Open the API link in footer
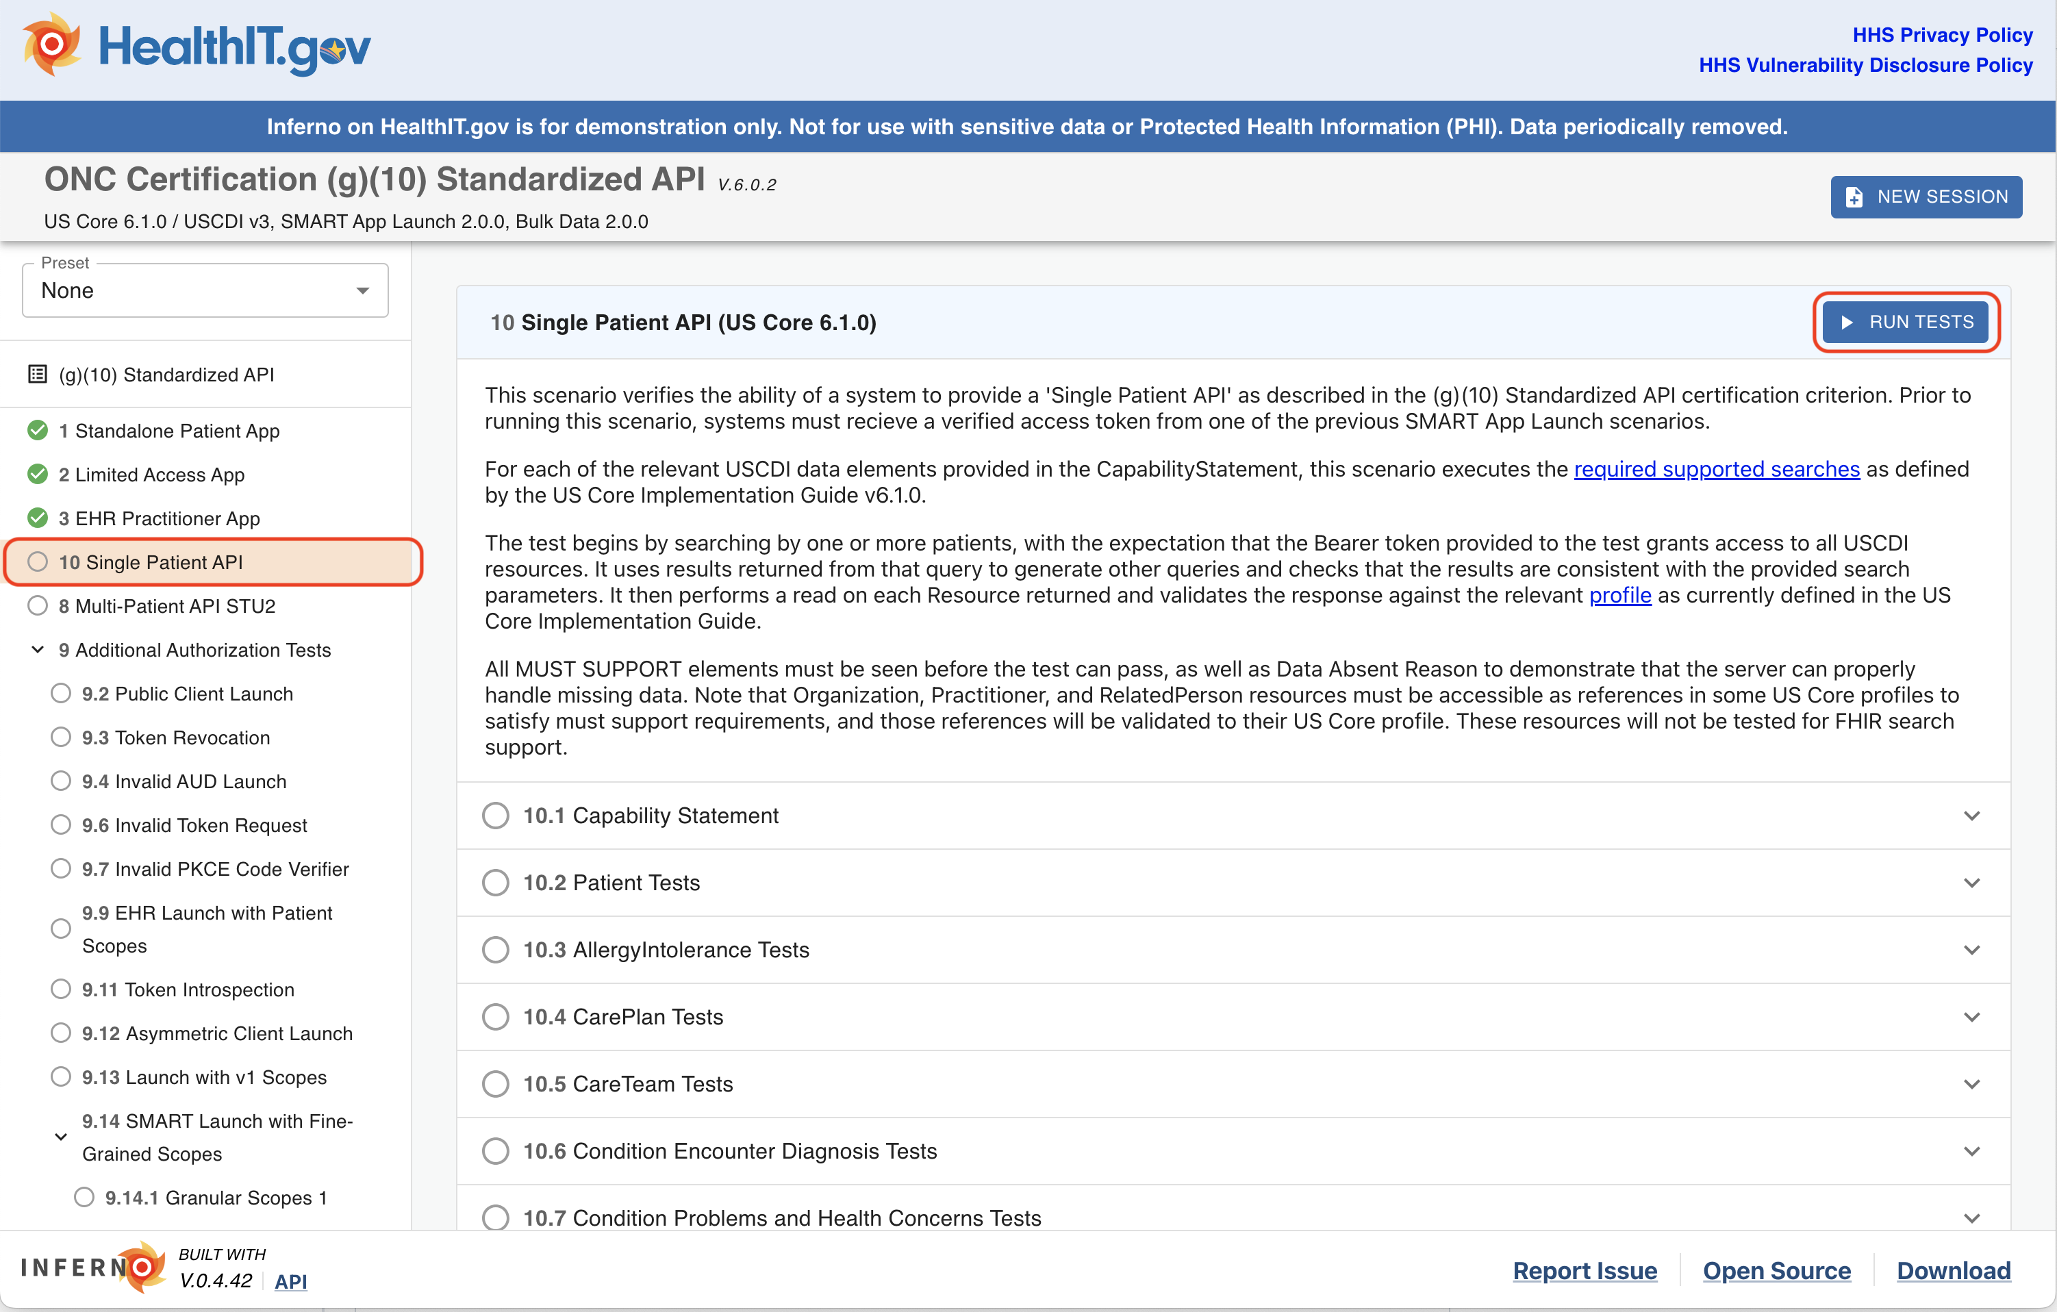Viewport: 2057px width, 1312px height. [x=290, y=1281]
